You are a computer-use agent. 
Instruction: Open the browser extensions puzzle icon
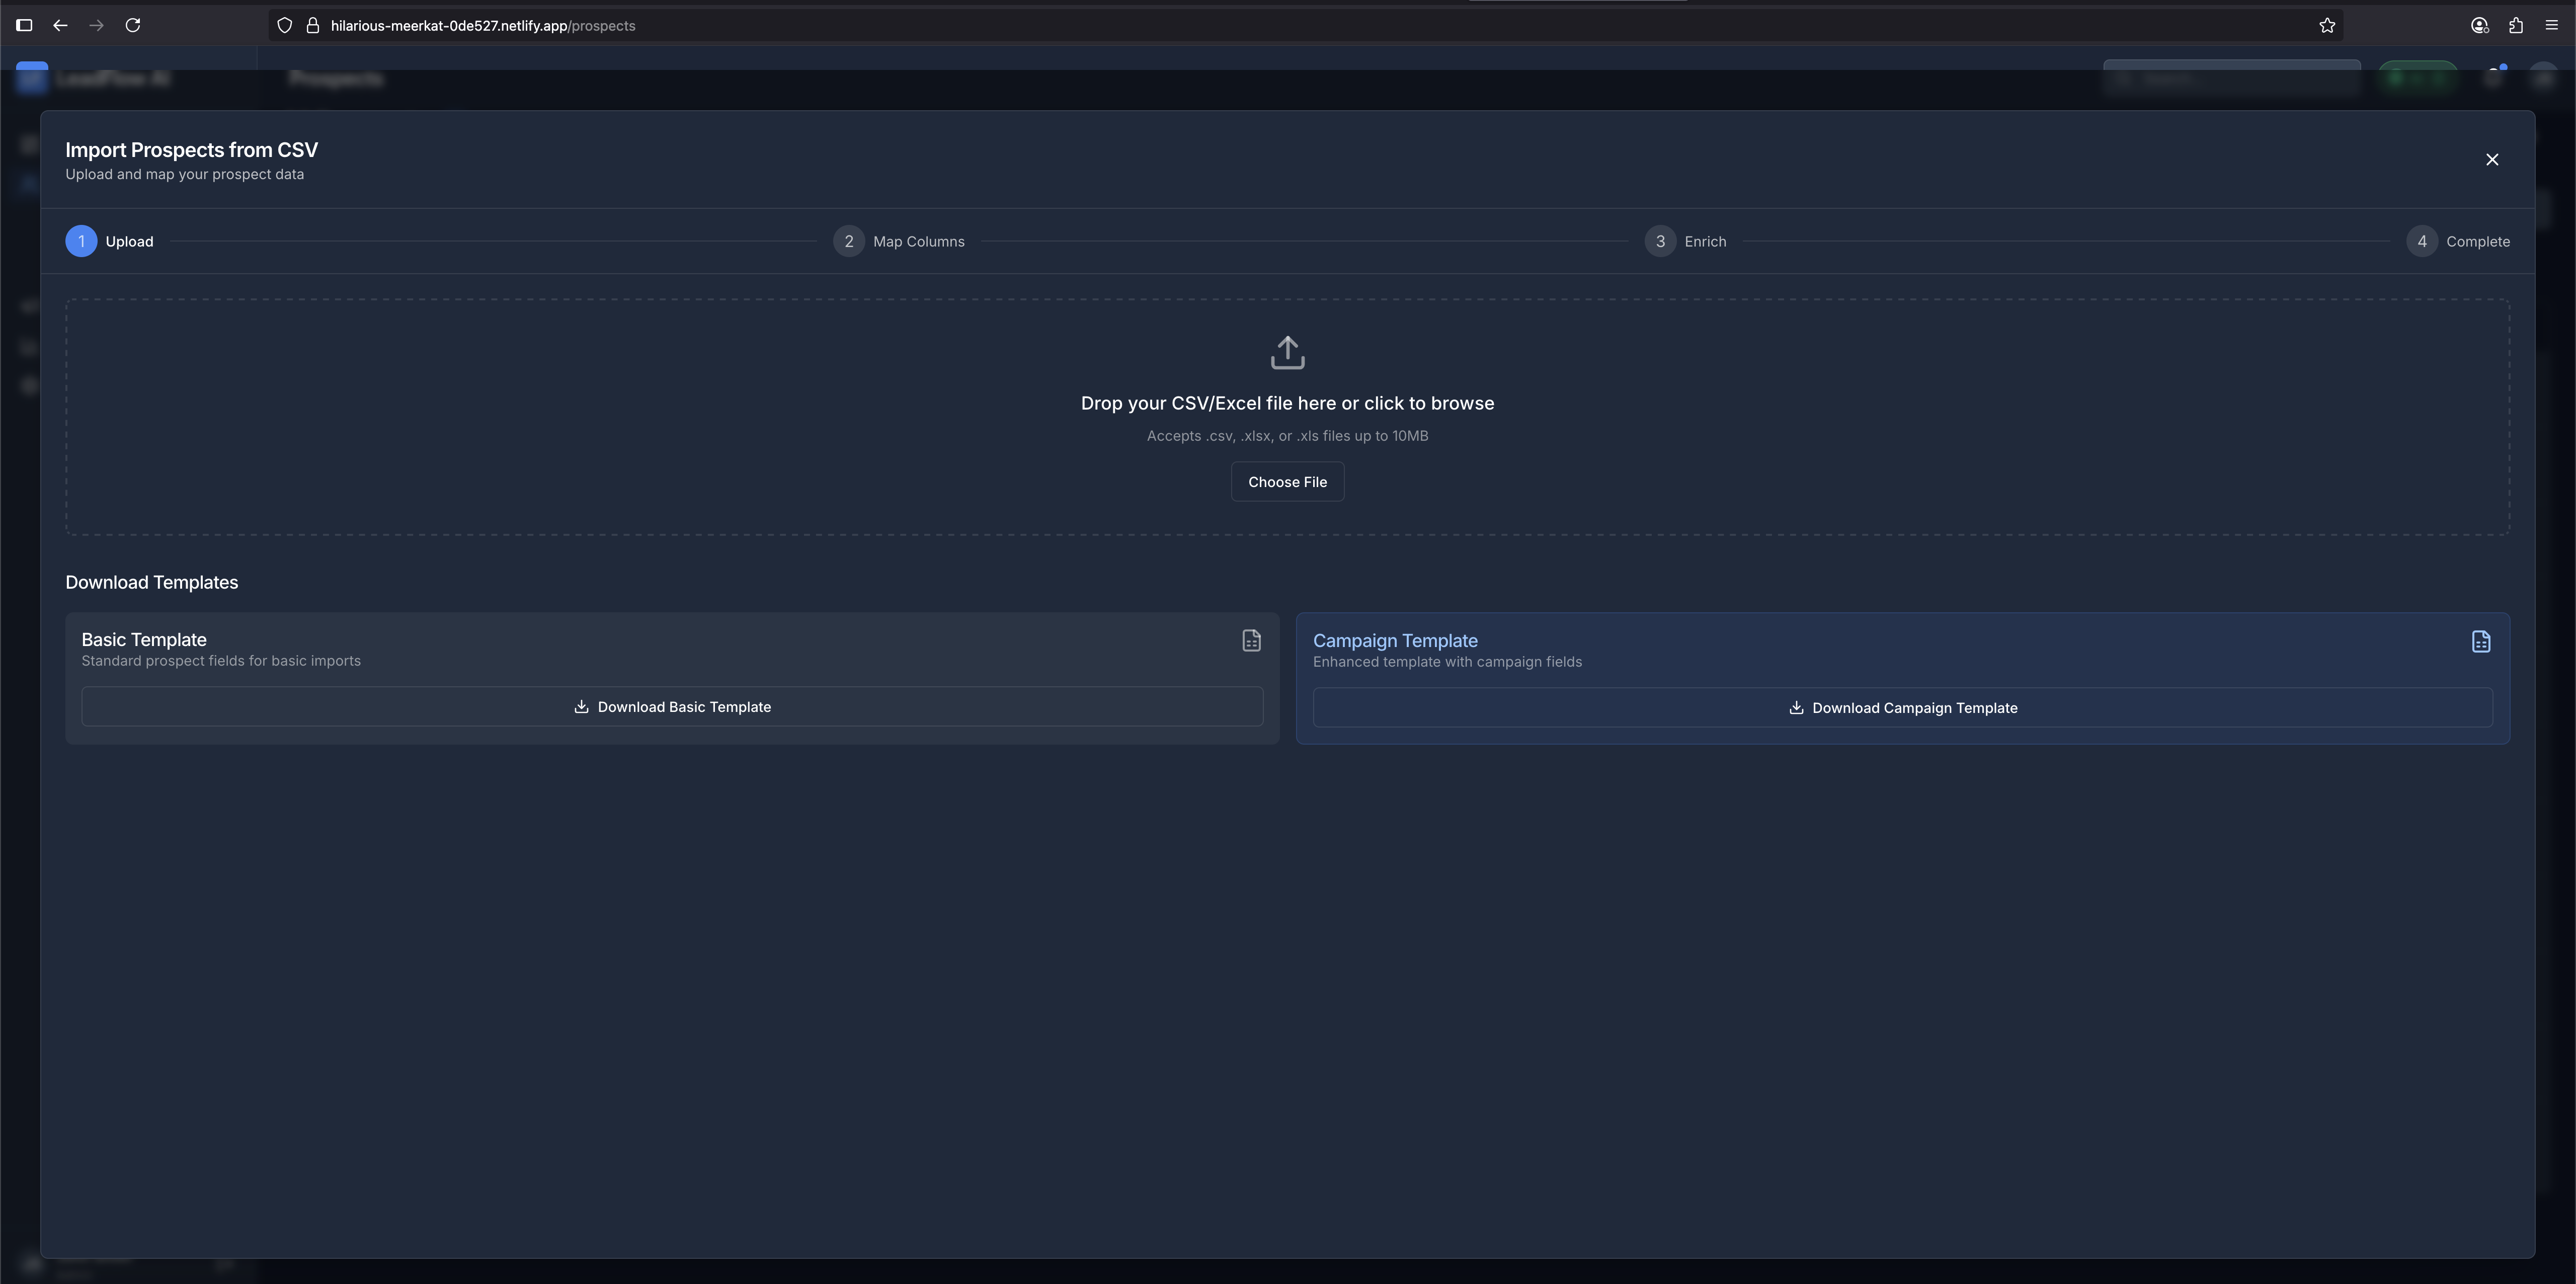(x=2515, y=26)
